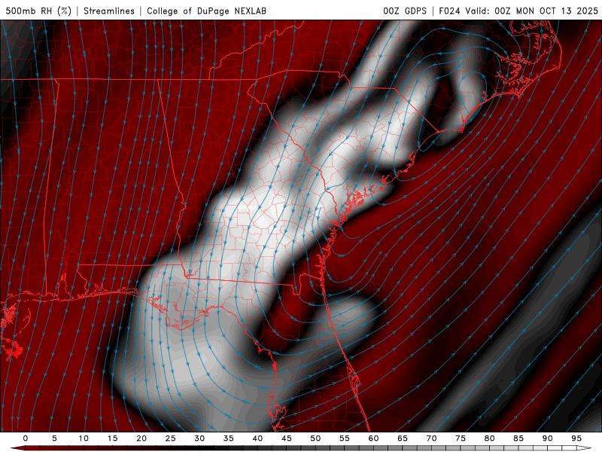This screenshot has height=452, width=602.
Task: Click the 55 label on the legend
Action: [x=345, y=438]
